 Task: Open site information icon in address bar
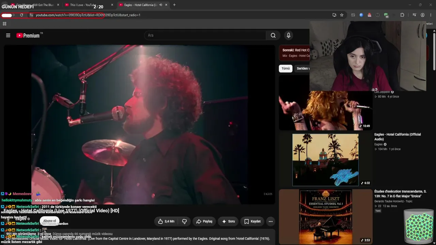[x=31, y=15]
